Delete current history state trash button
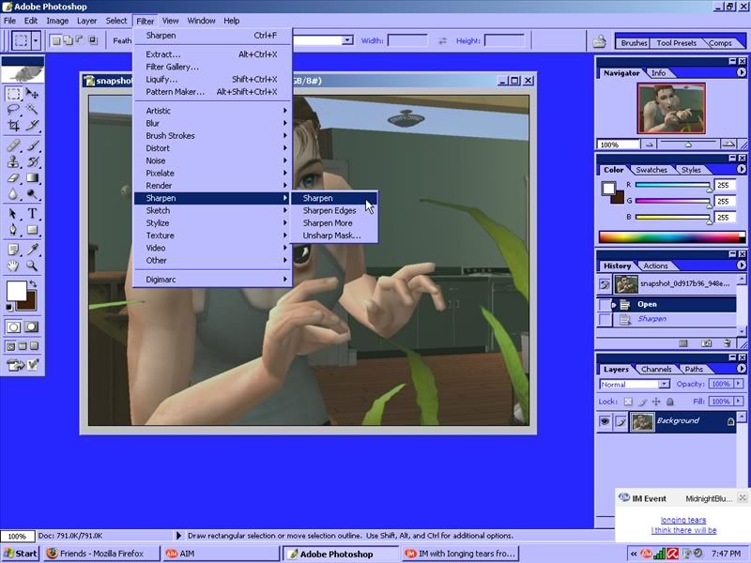751x563 pixels. [x=727, y=343]
